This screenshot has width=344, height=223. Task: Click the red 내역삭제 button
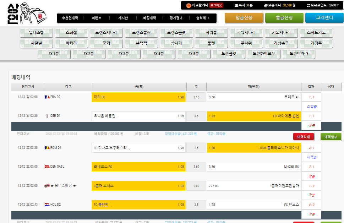pyautogui.click(x=304, y=137)
